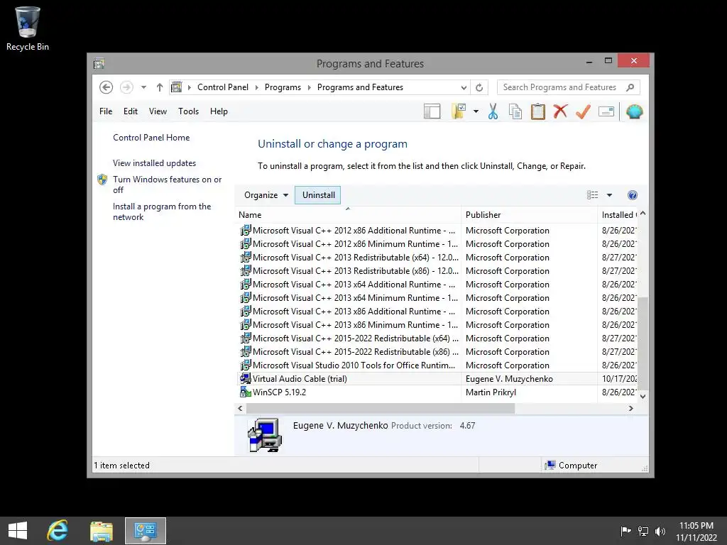727x545 pixels.
Task: Sort by the Publisher column header
Action: (530, 214)
